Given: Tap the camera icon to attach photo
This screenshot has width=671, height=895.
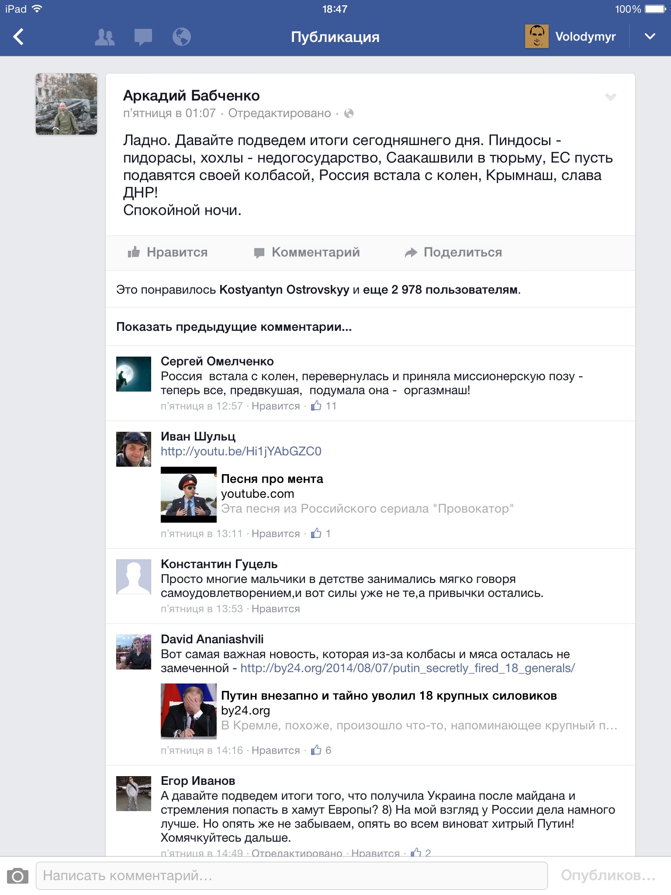Looking at the screenshot, I should pos(17,876).
